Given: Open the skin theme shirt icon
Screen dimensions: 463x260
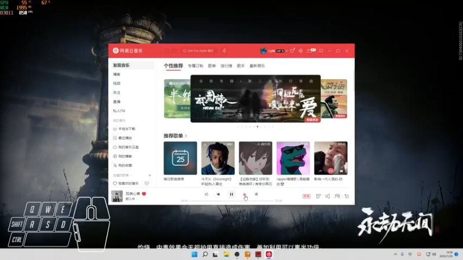Looking at the screenshot, I should point(292,51).
